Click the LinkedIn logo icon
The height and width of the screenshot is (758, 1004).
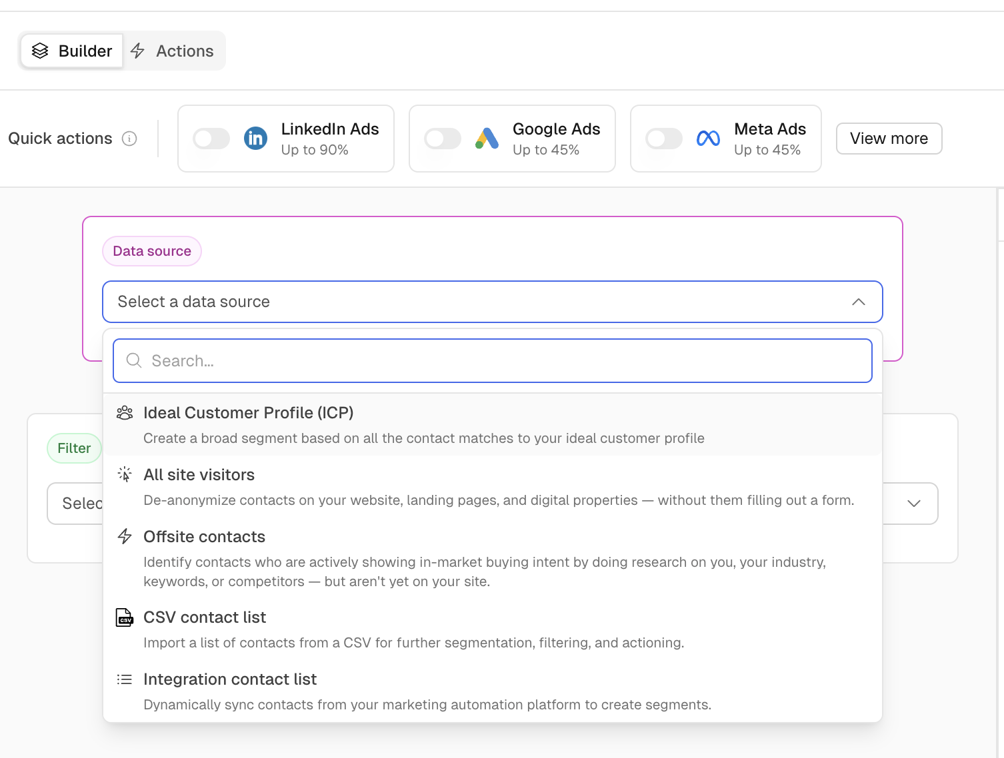tap(255, 139)
